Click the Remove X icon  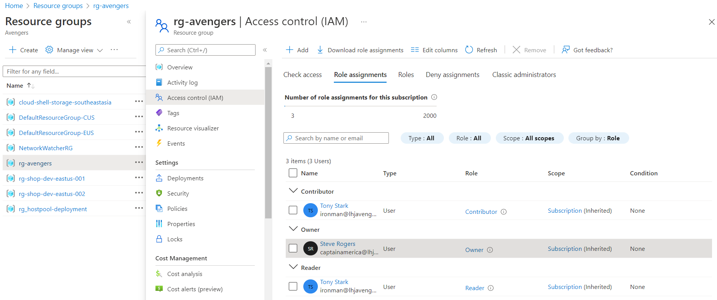tap(516, 50)
